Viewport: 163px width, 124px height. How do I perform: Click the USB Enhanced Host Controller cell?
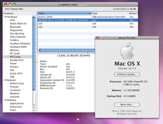(x=109, y=17)
